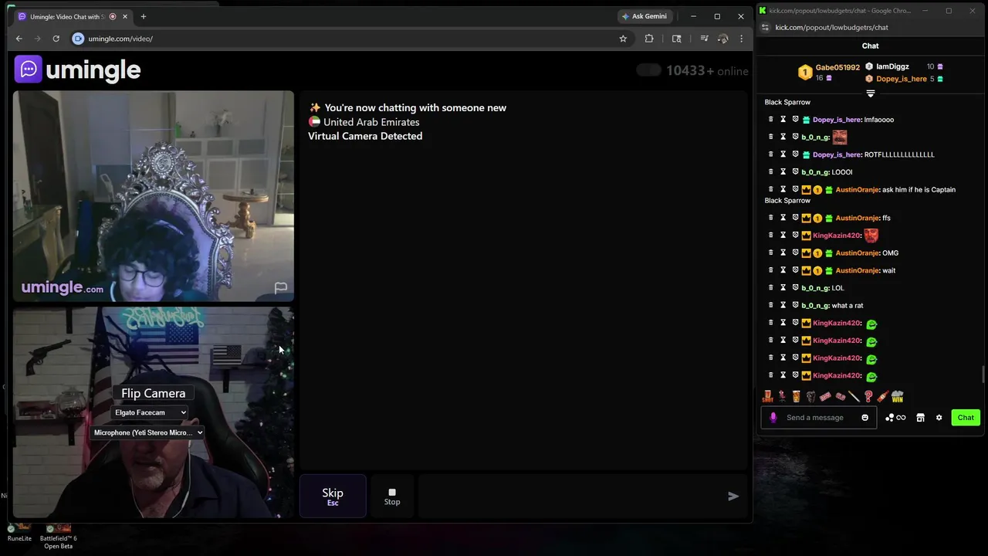Open b_0_n_g's profile from the 'LOOOl' message
This screenshot has height=556, width=988.
coord(815,172)
